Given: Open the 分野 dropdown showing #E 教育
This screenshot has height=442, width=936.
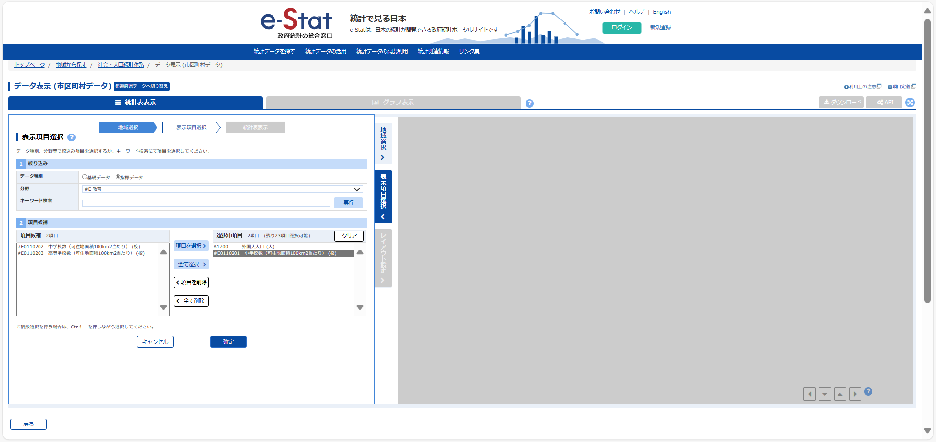Looking at the screenshot, I should click(x=222, y=189).
